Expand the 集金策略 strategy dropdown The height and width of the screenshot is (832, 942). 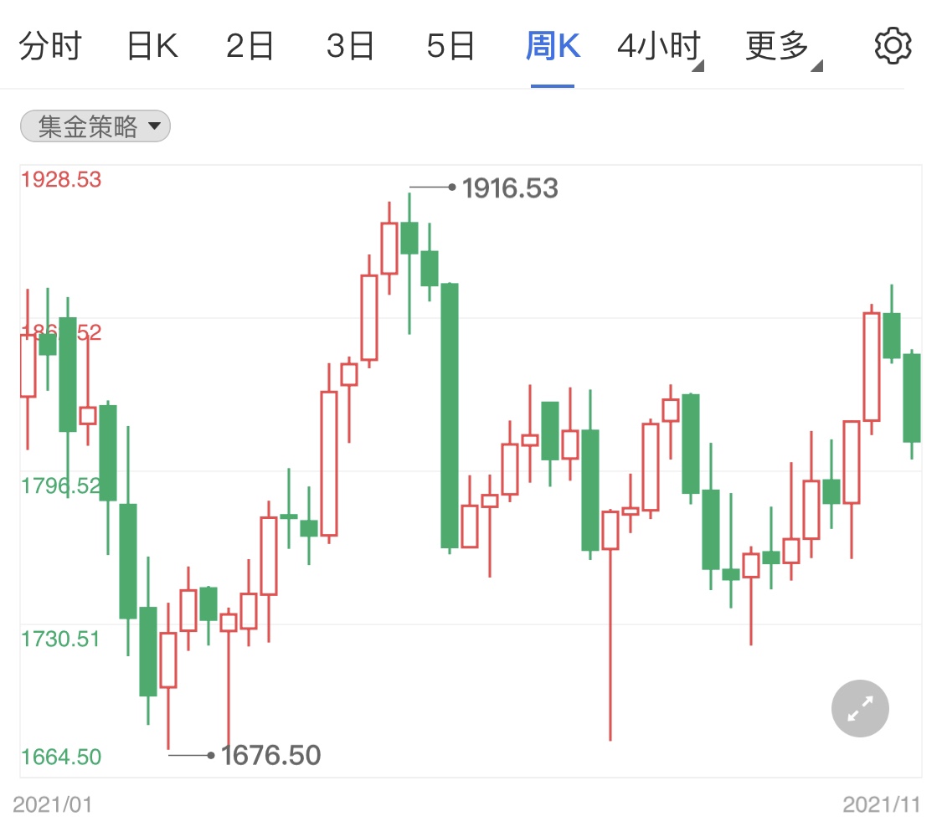click(95, 126)
